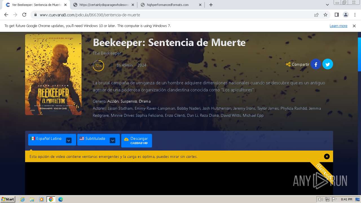
Task: Open the Learn more link
Action: pyautogui.click(x=338, y=26)
